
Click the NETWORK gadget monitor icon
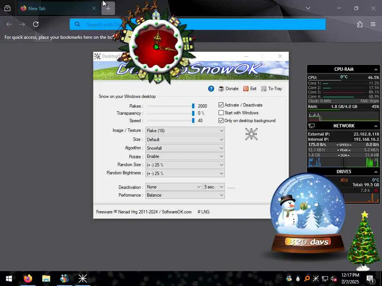(311, 126)
